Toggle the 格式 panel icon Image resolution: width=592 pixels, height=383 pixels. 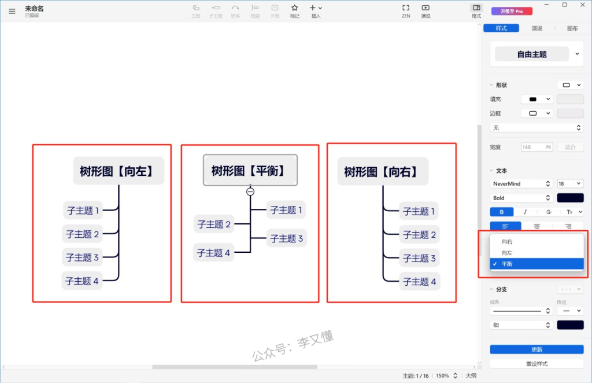(x=476, y=8)
